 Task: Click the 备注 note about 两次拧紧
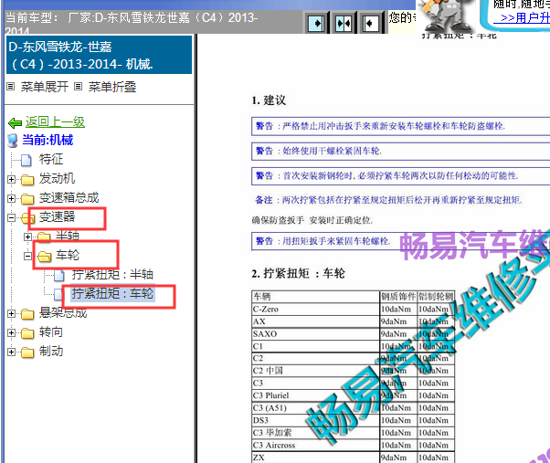pos(388,200)
